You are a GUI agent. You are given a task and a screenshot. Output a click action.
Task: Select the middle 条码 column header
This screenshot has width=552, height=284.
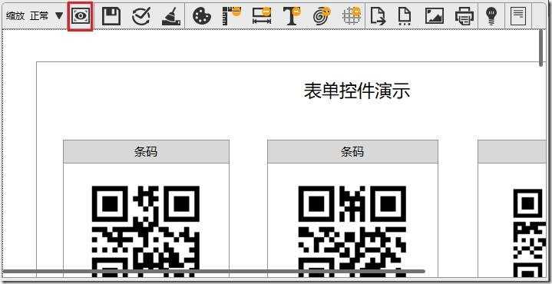tap(352, 152)
